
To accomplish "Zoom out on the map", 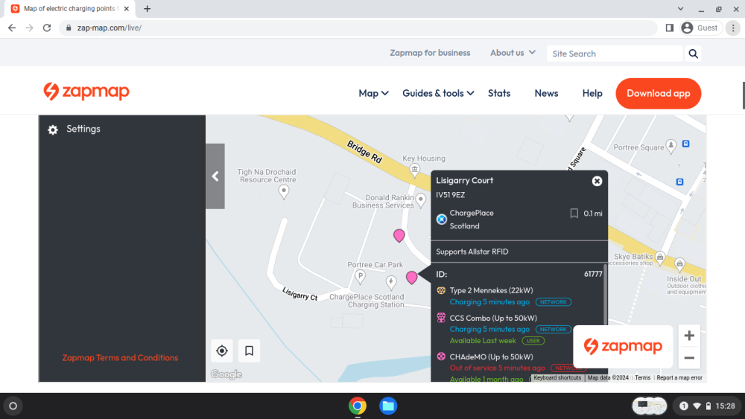I will [689, 358].
